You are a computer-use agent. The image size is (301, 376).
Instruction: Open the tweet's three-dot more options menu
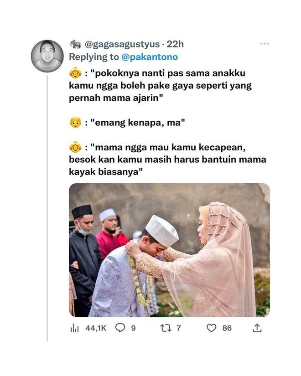coord(264,44)
